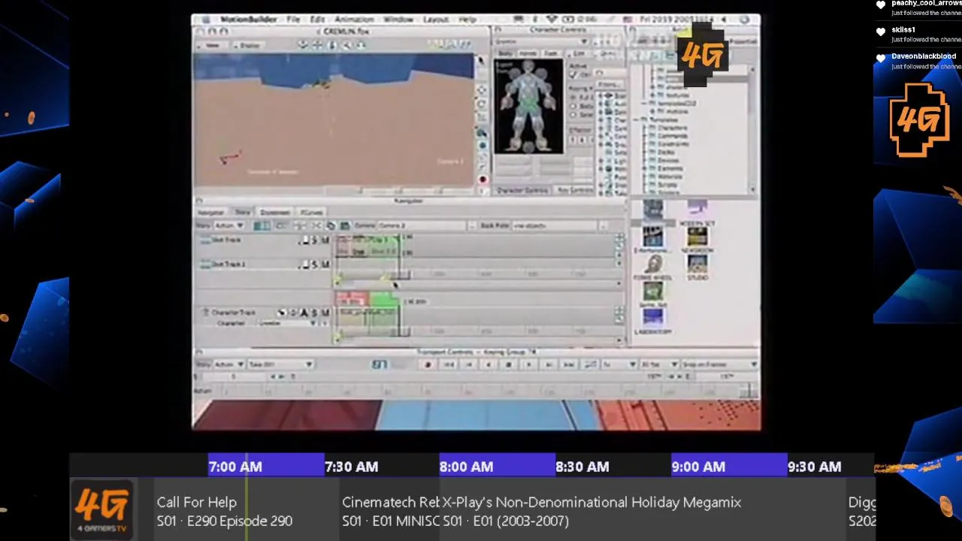The width and height of the screenshot is (962, 541).
Task: Expand the Templates folder in asset tree
Action: click(636, 119)
